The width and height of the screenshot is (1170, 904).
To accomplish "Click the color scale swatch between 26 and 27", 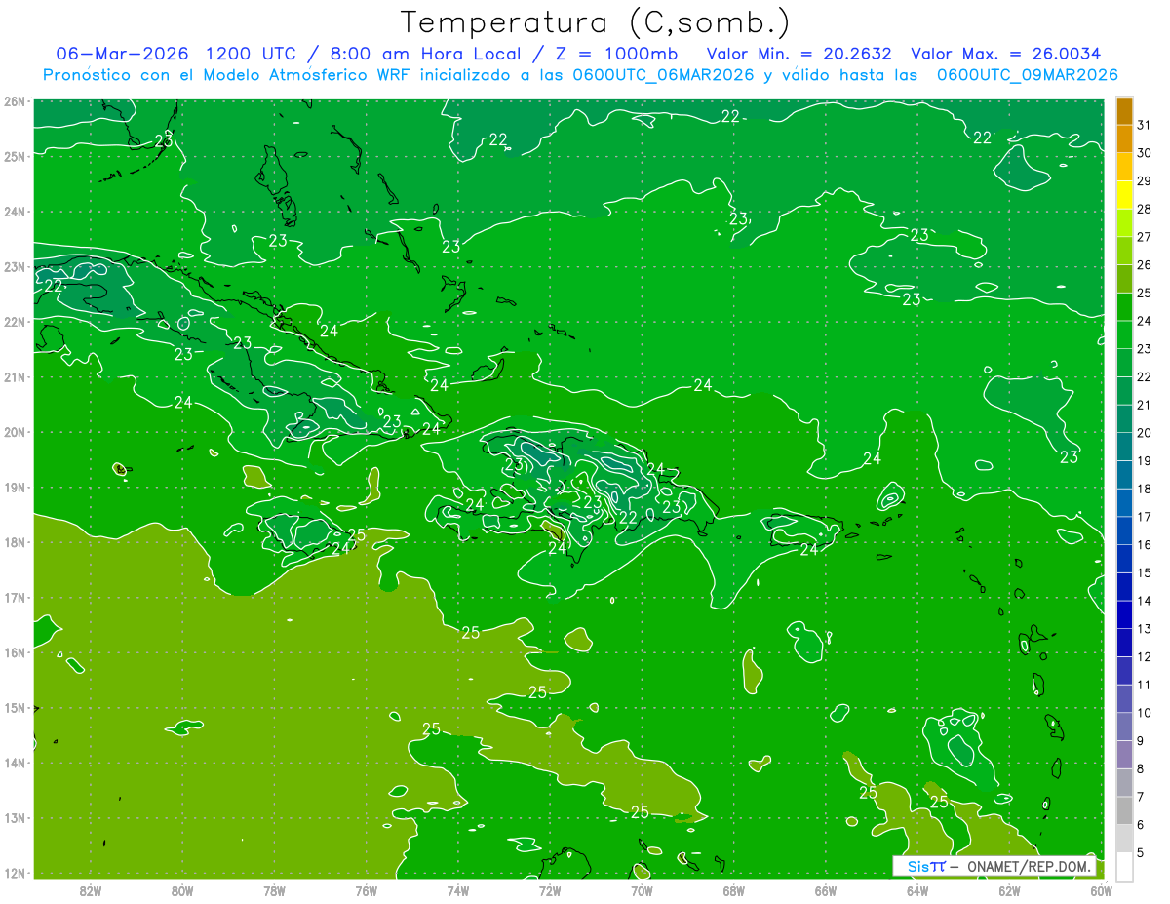I will tap(1124, 251).
